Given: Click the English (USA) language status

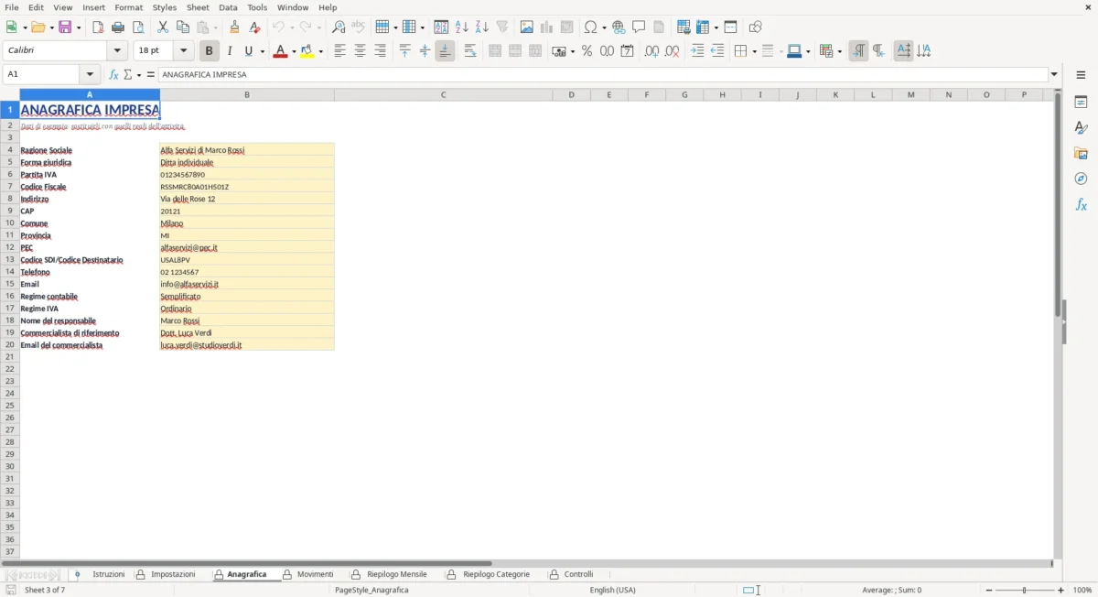Looking at the screenshot, I should [613, 591].
